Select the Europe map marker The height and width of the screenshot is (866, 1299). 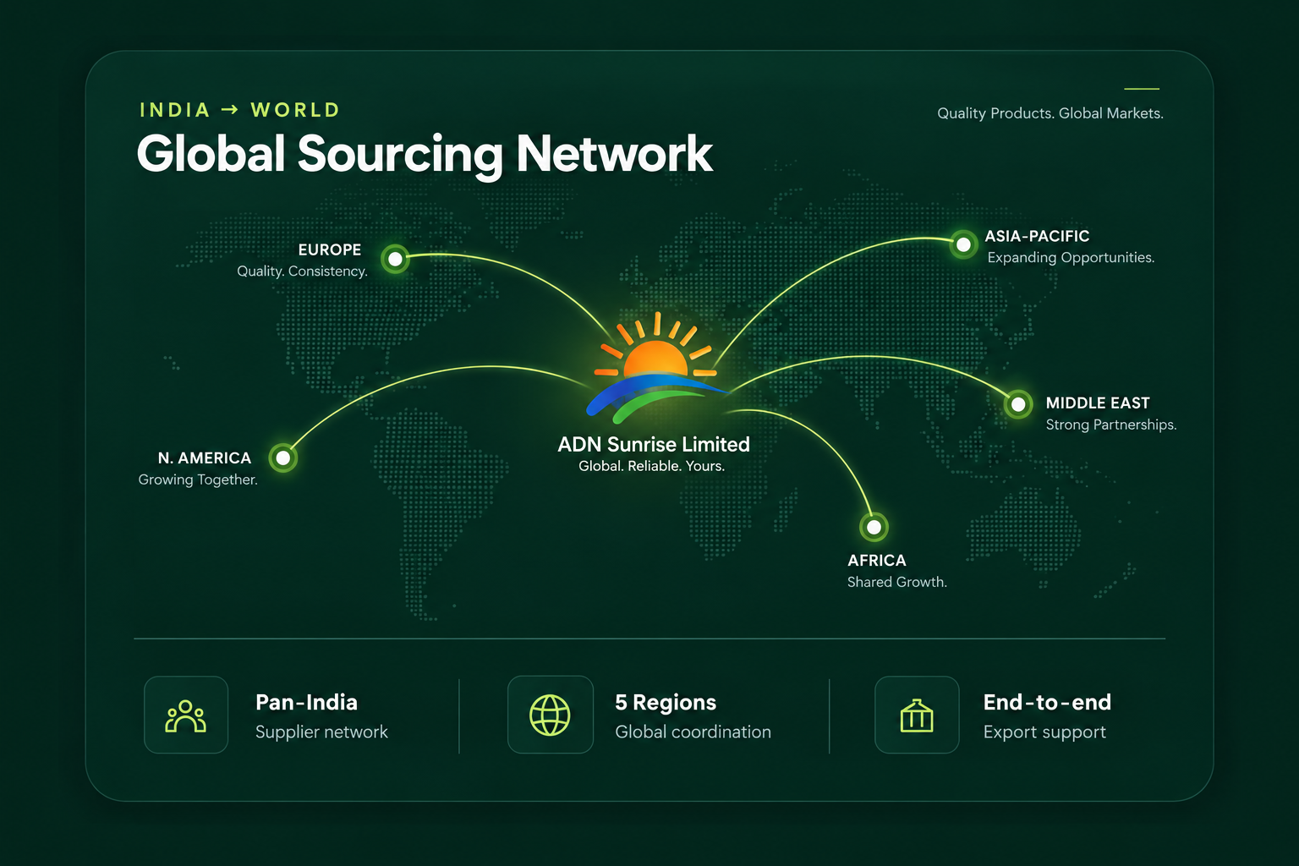coord(395,259)
